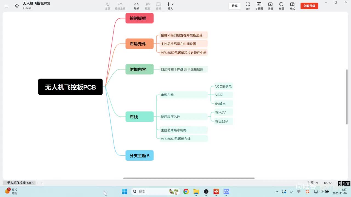The image size is (351, 197).
Task: Click the share (分享) button
Action: (x=234, y=6)
